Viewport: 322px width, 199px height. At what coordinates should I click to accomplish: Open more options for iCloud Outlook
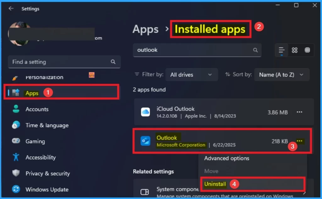point(299,112)
